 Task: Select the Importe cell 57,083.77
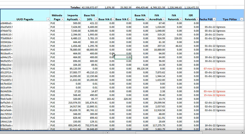pyautogui.click(x=73, y=72)
